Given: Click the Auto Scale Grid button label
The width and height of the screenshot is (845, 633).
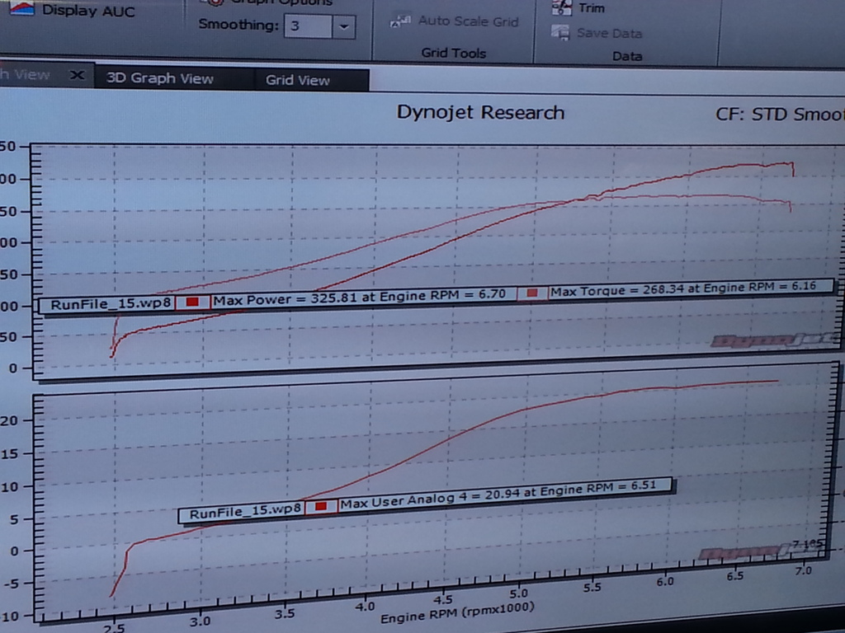Looking at the screenshot, I should 468,21.
